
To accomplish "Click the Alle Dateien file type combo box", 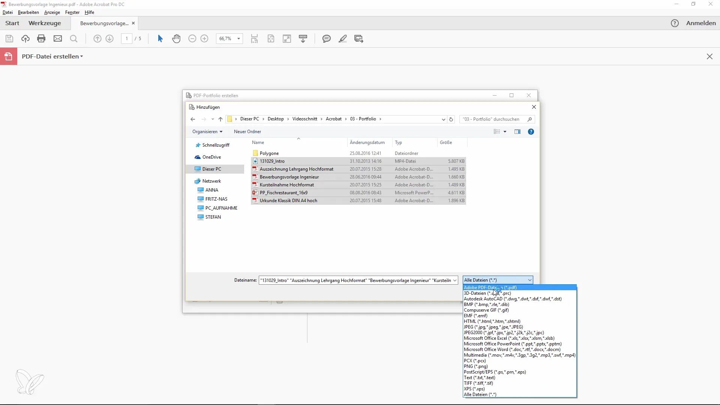I will pos(498,280).
